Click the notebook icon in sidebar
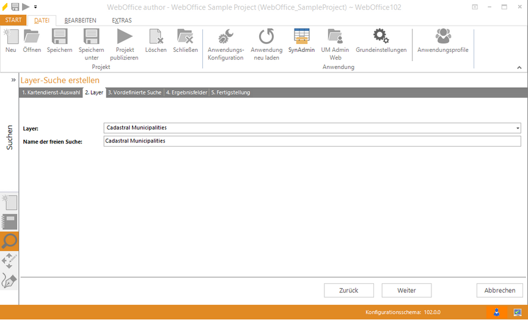The width and height of the screenshot is (528, 320). 10,222
